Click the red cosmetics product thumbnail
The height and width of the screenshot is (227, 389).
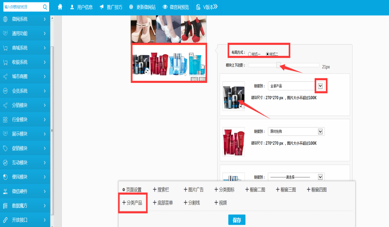(x=234, y=142)
